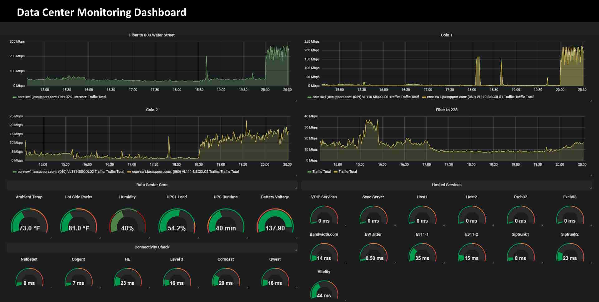Click the E911-2 15 ms gauge
This screenshot has height=302, width=599.
[x=472, y=253]
